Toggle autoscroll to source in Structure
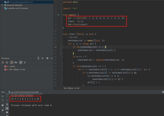The image size is (164, 116). (x=20, y=62)
